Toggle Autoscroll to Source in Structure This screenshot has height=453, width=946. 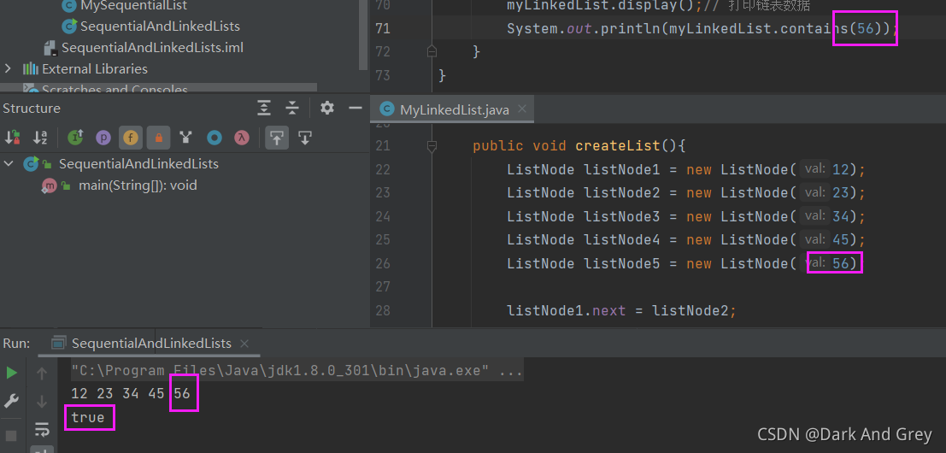pos(277,138)
